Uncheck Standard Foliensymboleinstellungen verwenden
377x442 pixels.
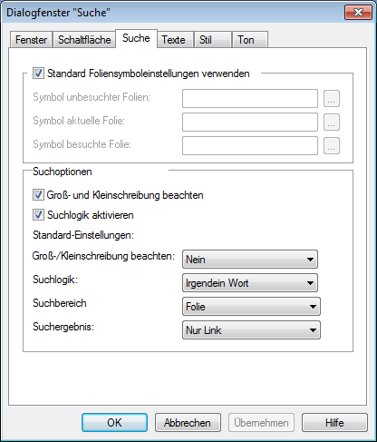38,74
